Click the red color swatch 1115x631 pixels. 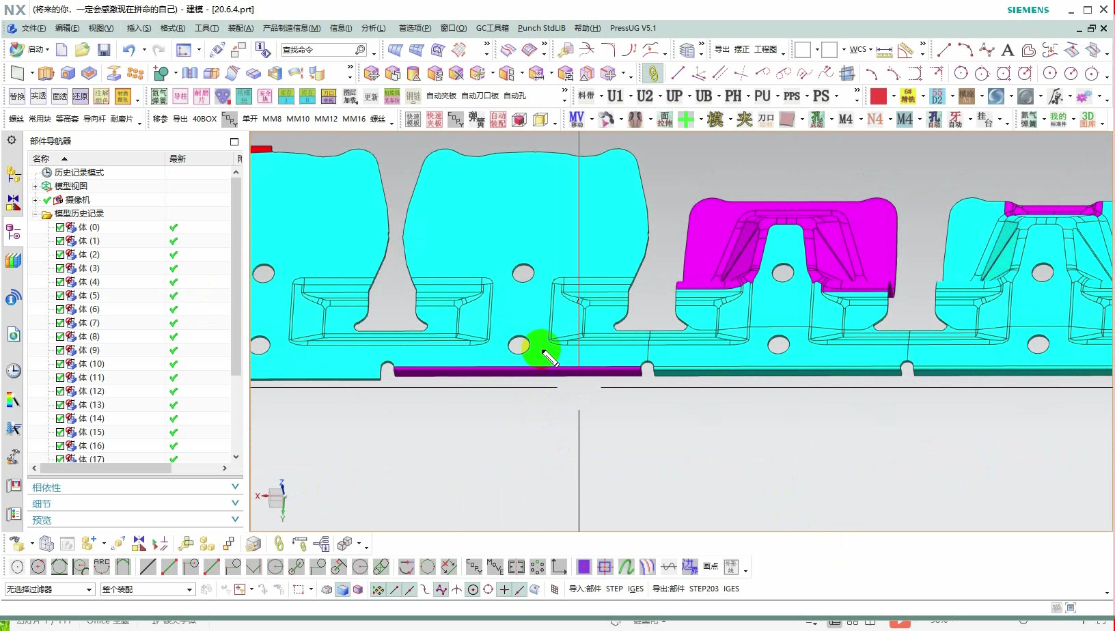pos(879,96)
